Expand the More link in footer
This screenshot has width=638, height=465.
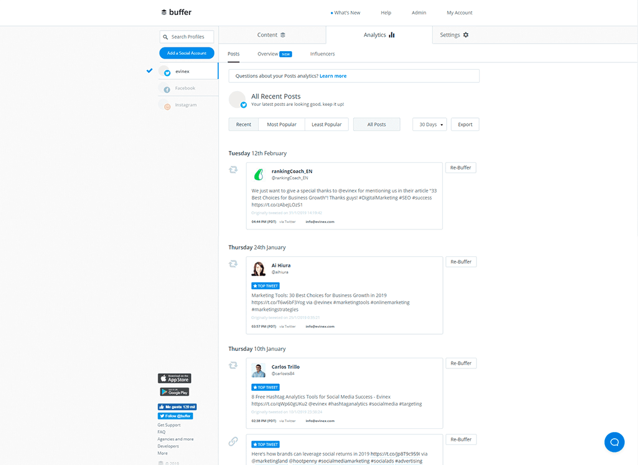(163, 453)
